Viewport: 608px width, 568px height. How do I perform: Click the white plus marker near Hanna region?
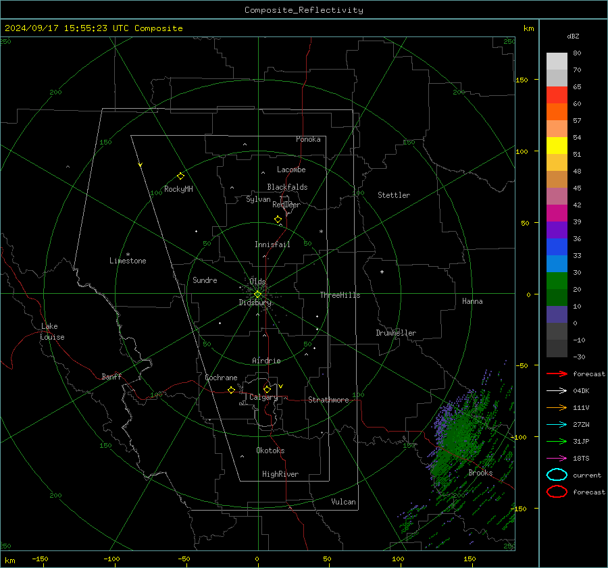(382, 272)
